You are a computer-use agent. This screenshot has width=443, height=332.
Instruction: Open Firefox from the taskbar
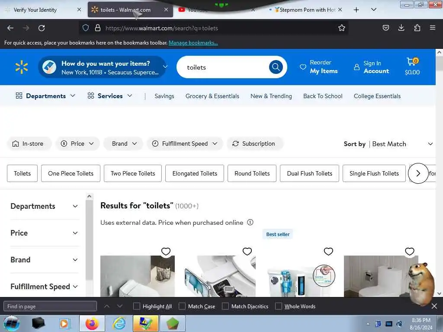coord(92,323)
